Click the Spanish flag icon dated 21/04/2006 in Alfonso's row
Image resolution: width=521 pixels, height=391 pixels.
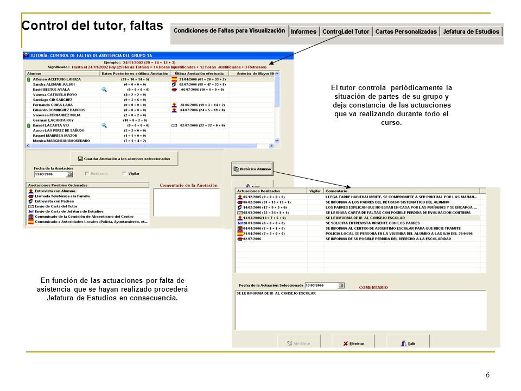click(174, 79)
